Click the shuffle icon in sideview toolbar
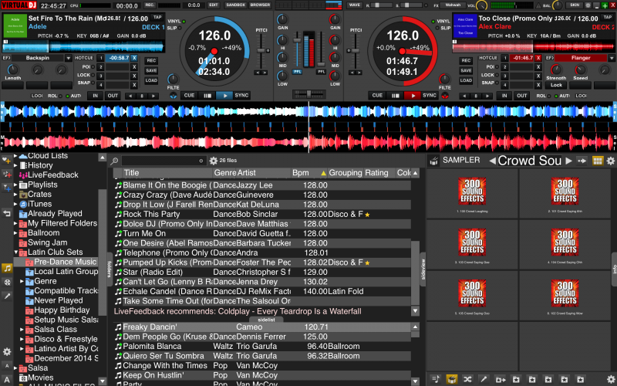The width and height of the screenshot is (617, 386). coord(467,379)
